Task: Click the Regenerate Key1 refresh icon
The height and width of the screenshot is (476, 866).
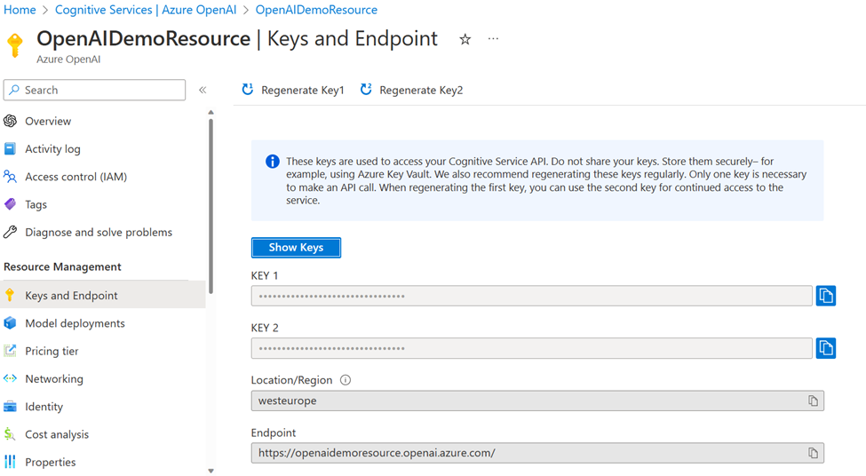Action: (248, 90)
